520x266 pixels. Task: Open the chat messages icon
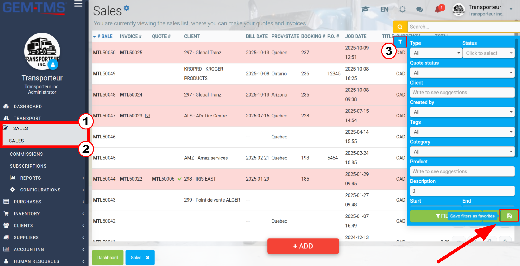419,10
